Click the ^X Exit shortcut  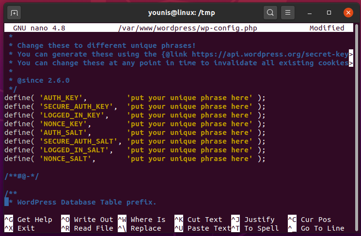coord(20,228)
